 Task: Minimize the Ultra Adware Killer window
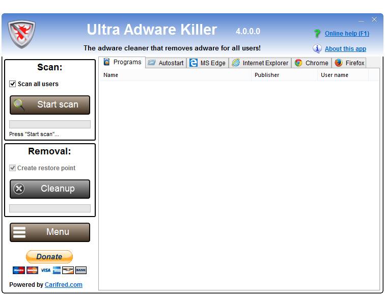tap(361, 20)
